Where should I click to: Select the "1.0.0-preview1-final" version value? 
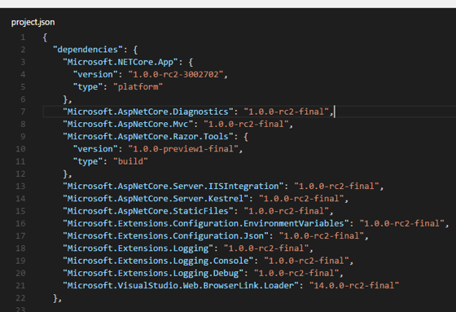tap(183, 149)
